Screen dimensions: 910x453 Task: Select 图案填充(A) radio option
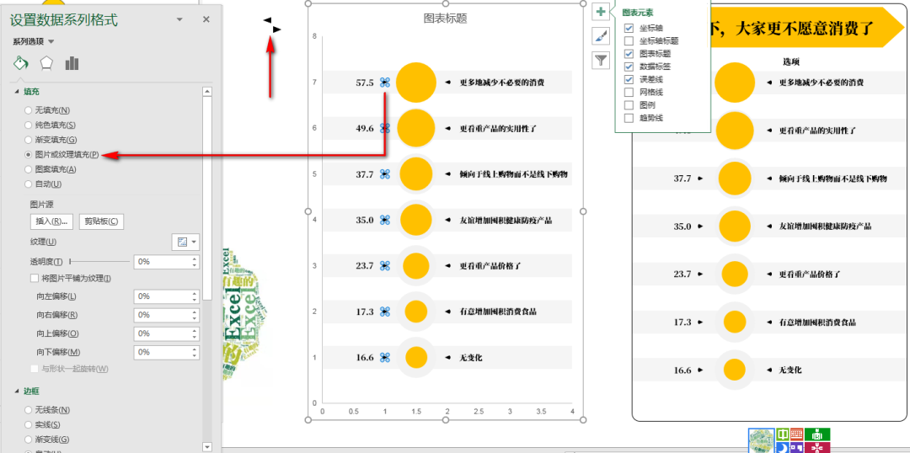(x=51, y=169)
